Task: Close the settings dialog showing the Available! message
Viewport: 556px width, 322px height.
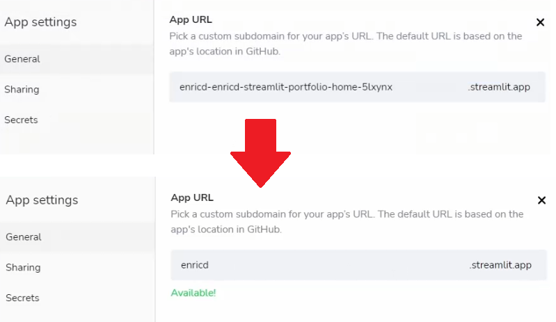Action: click(541, 200)
